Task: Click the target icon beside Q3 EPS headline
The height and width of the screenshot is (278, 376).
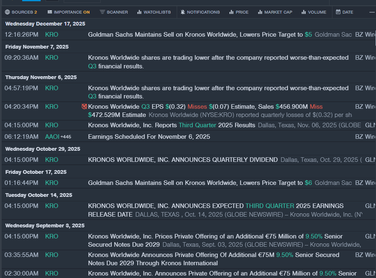Action: [x=84, y=106]
